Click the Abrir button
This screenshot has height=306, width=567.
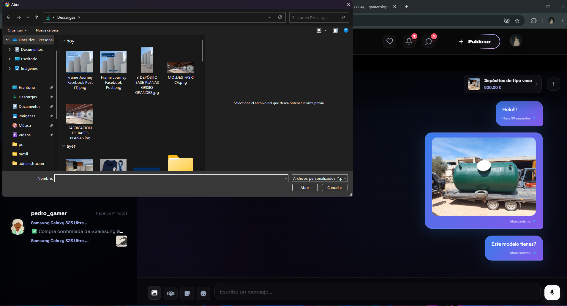point(305,187)
